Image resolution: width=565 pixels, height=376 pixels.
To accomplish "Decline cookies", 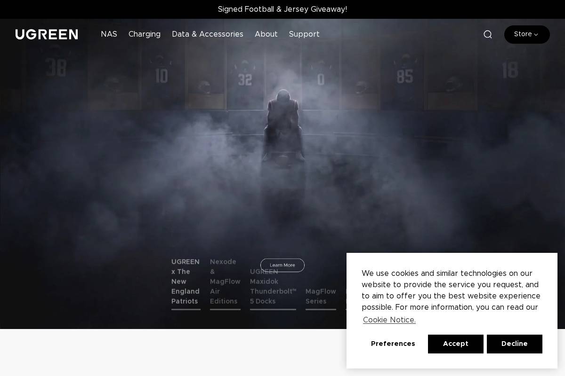I will pos(515,344).
